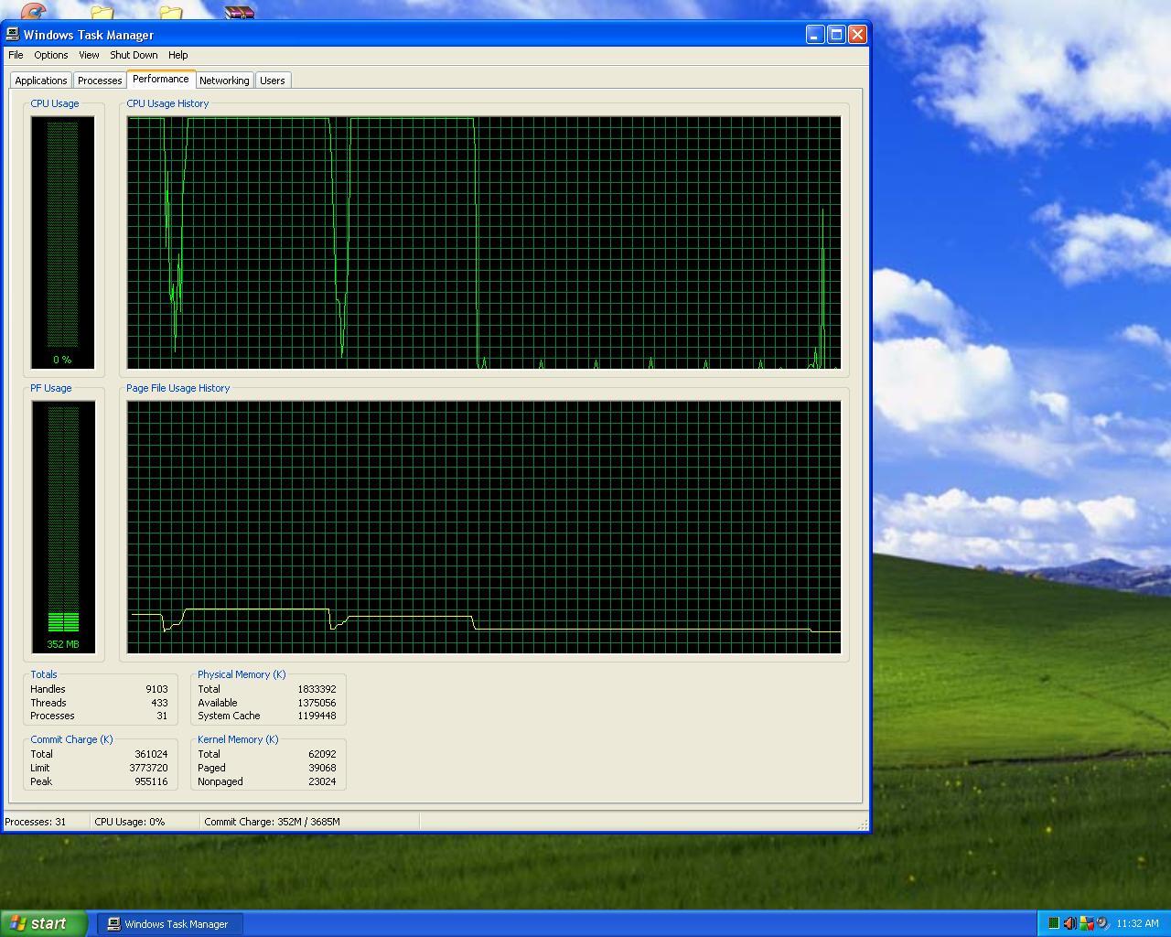Click Kernel Memory Nonpaged value 23024
Screen dimensions: 1171x937
[322, 781]
